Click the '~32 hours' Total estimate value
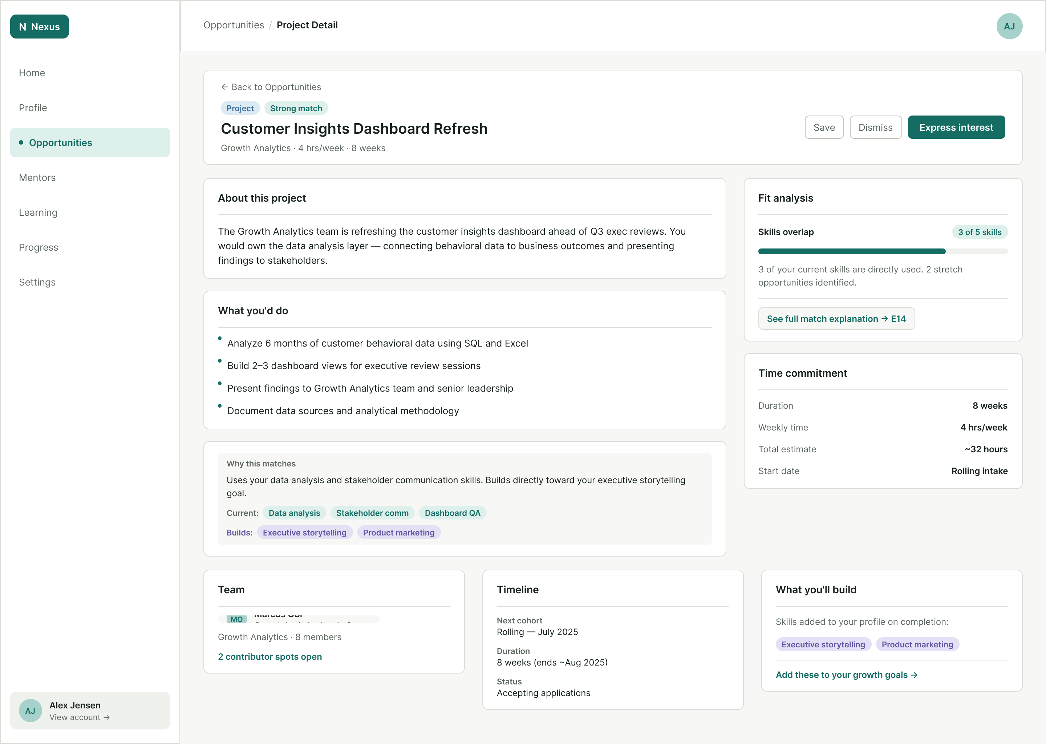Image resolution: width=1046 pixels, height=744 pixels. point(986,449)
